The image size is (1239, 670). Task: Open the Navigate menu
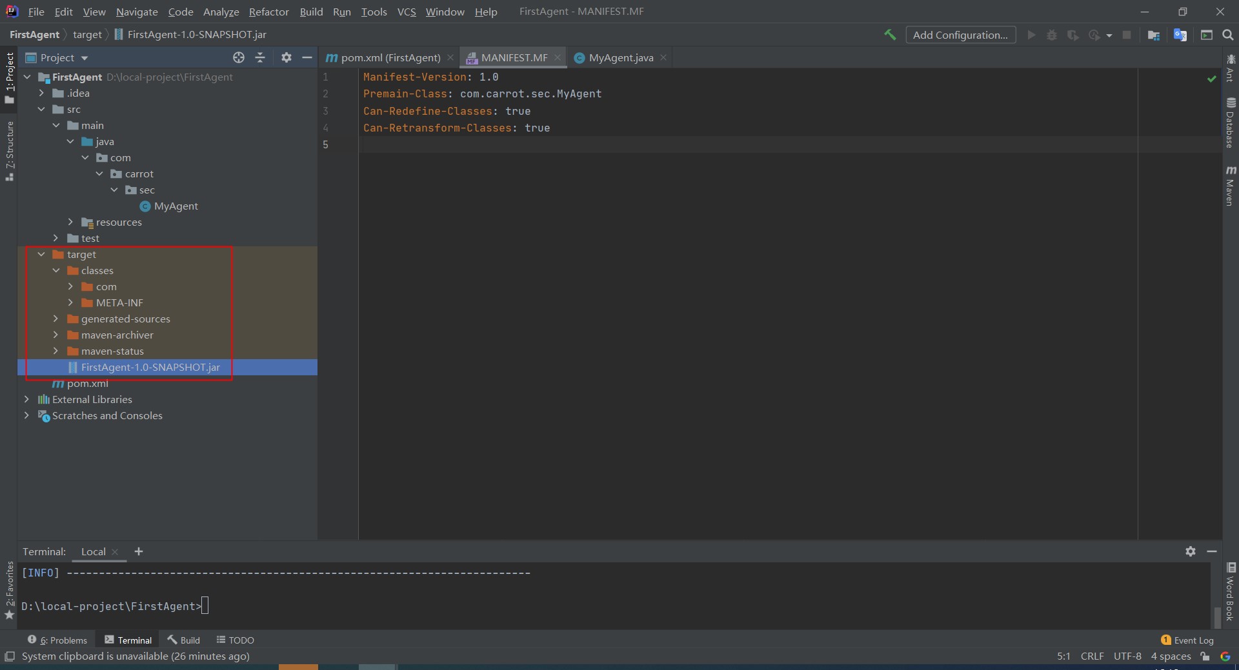[137, 12]
